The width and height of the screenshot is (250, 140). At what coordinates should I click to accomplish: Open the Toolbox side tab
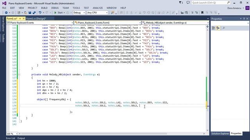(x=3, y=38)
